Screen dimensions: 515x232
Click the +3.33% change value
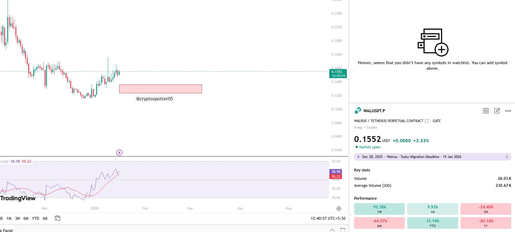pos(421,141)
